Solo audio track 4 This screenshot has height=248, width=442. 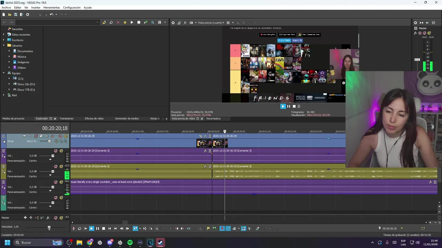pos(61,182)
